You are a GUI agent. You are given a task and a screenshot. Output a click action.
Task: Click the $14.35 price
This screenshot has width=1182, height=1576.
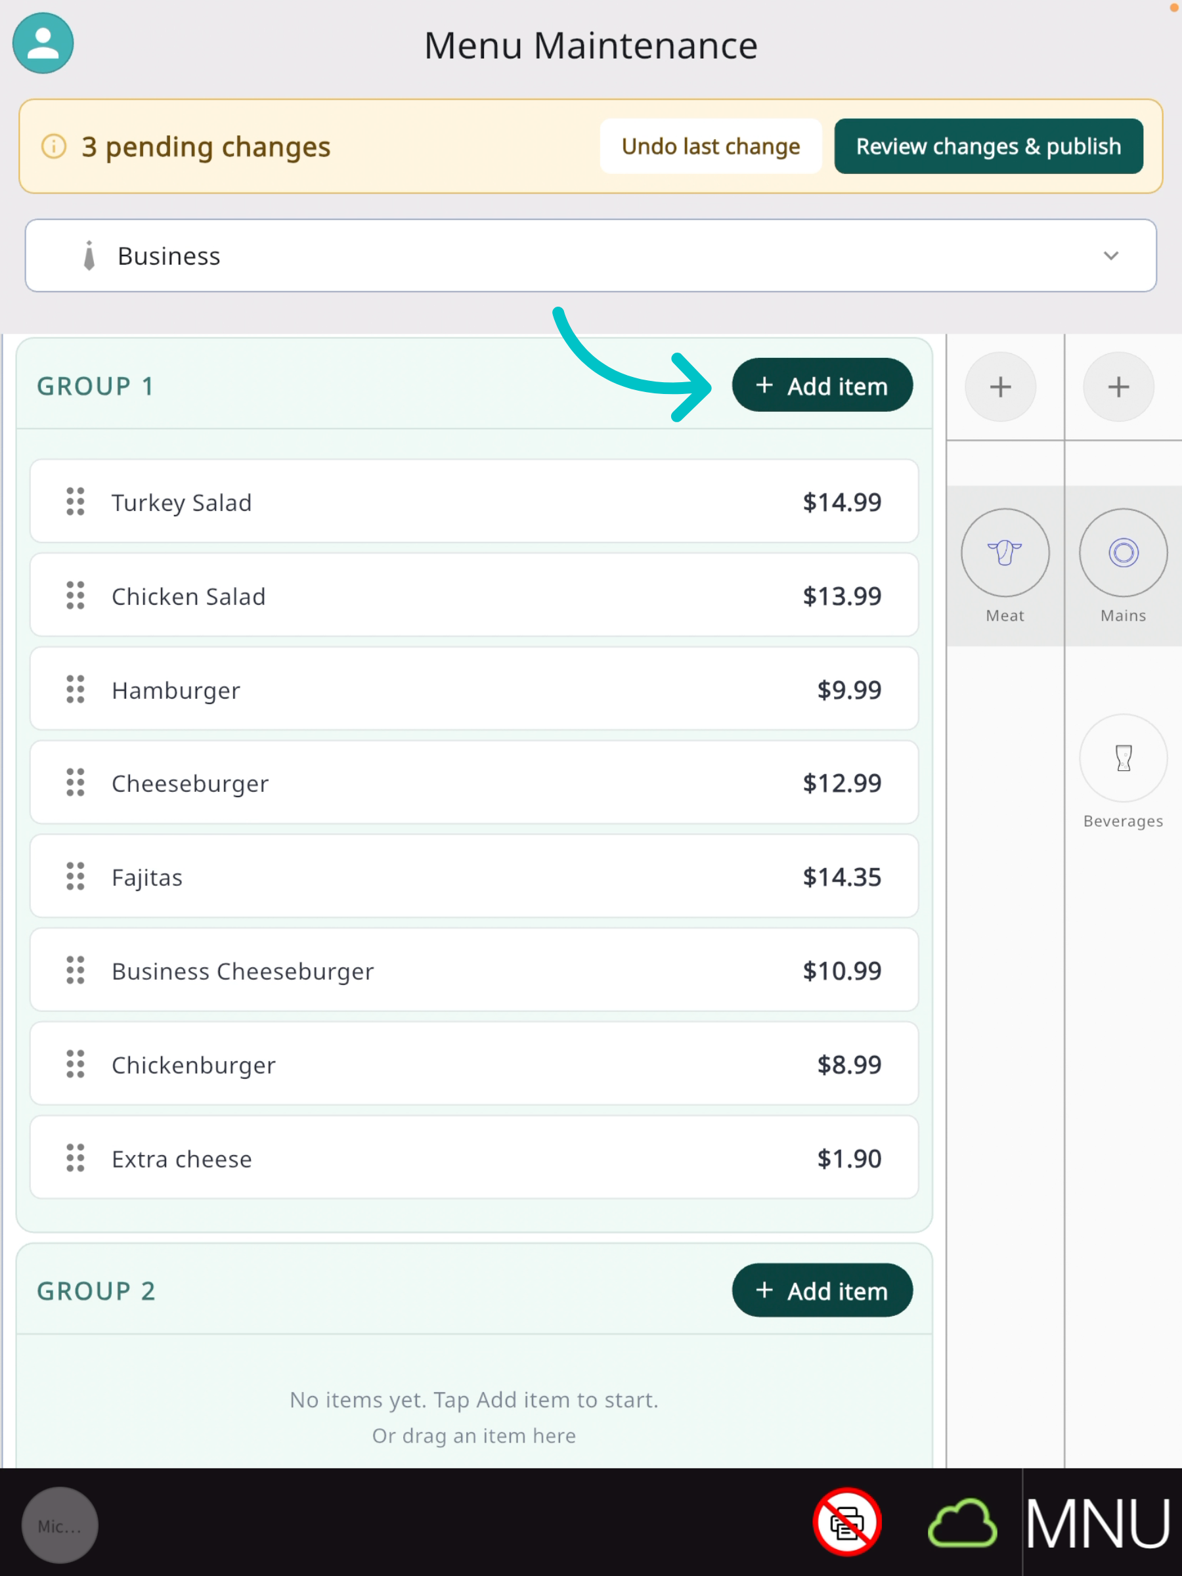click(x=842, y=877)
